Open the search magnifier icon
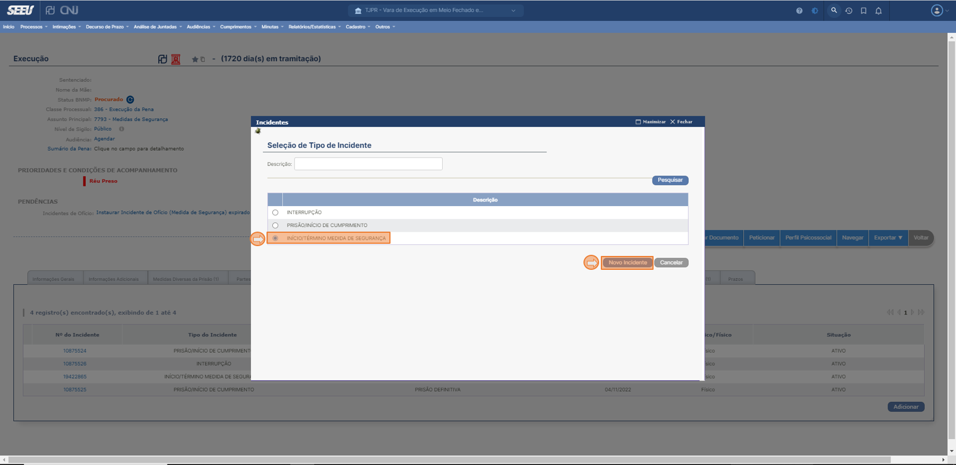Image resolution: width=956 pixels, height=465 pixels. 834,10
